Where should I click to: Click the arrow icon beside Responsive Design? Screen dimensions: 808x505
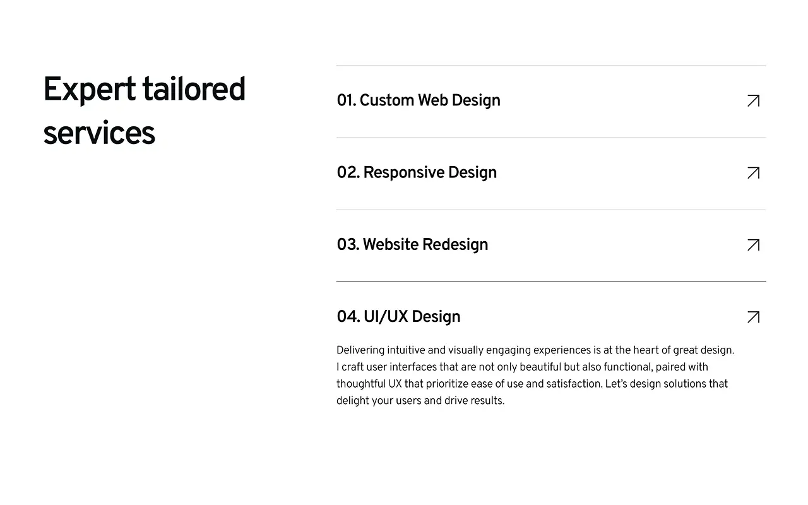pyautogui.click(x=753, y=173)
